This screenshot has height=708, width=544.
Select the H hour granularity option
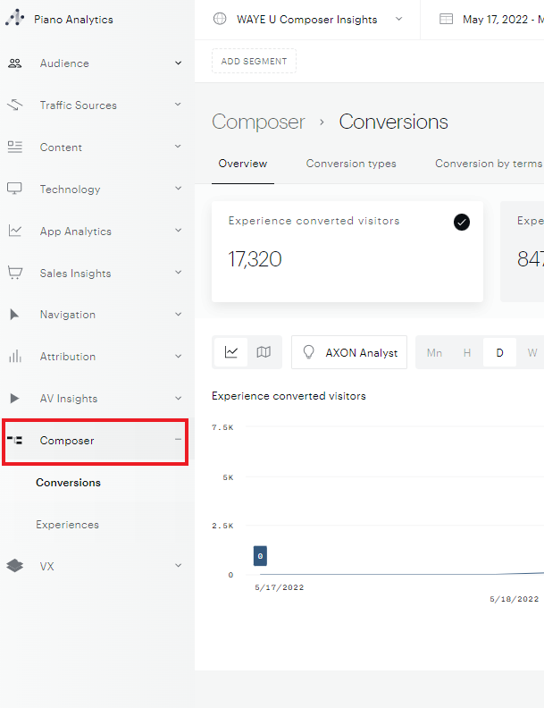point(466,353)
